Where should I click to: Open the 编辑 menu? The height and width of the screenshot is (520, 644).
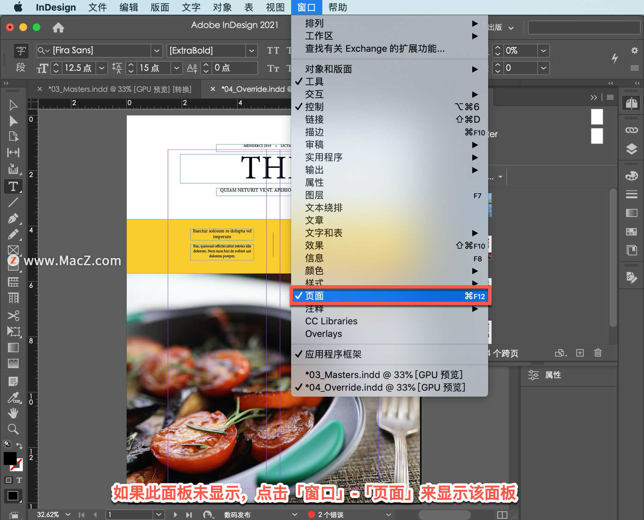pyautogui.click(x=129, y=7)
